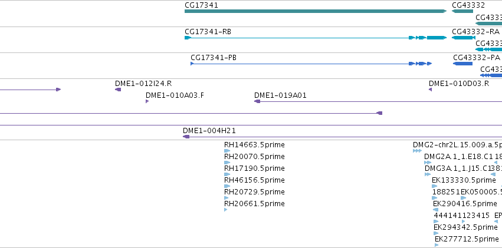Select the RH14663.5prime EST label
502x248 pixels.
(254, 145)
